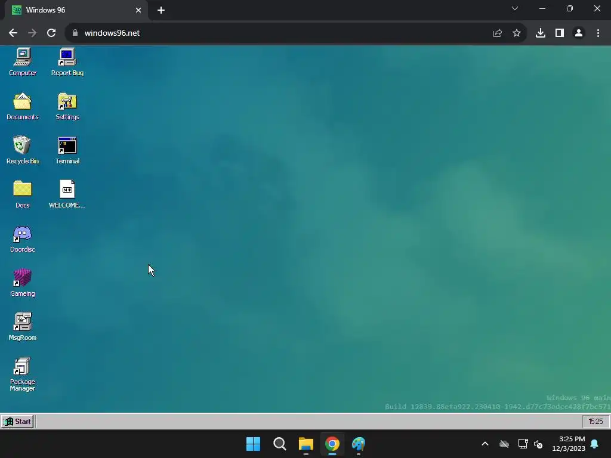Select the Windows 96 browser tab
611x458 pixels.
pyautogui.click(x=76, y=10)
